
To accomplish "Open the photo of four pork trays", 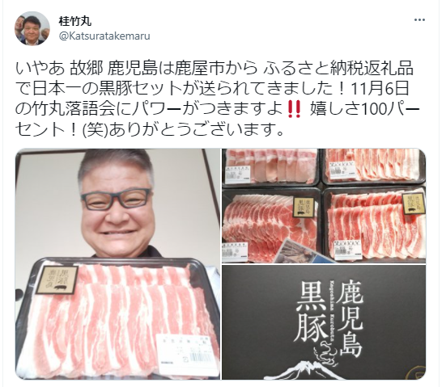I will 324,205.
